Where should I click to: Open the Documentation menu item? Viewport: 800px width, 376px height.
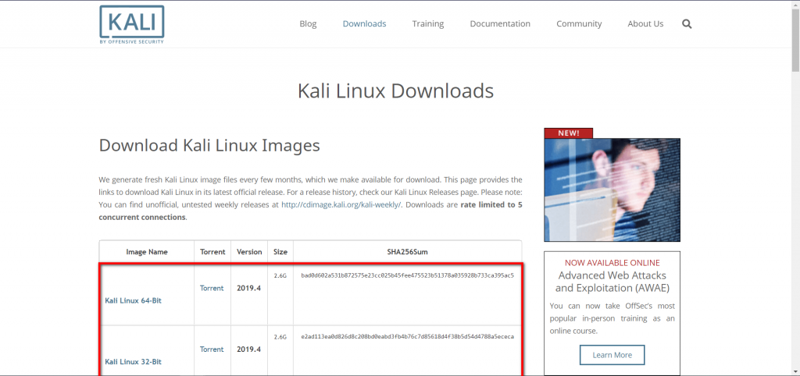tap(500, 24)
